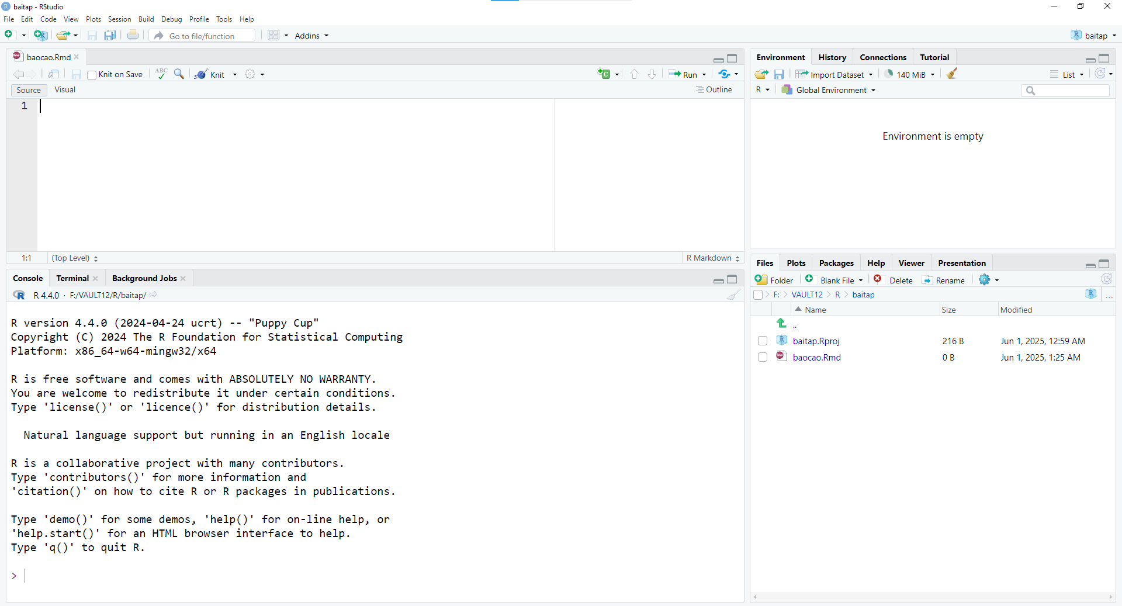Expand Knit options dropdown arrow

pyautogui.click(x=235, y=74)
